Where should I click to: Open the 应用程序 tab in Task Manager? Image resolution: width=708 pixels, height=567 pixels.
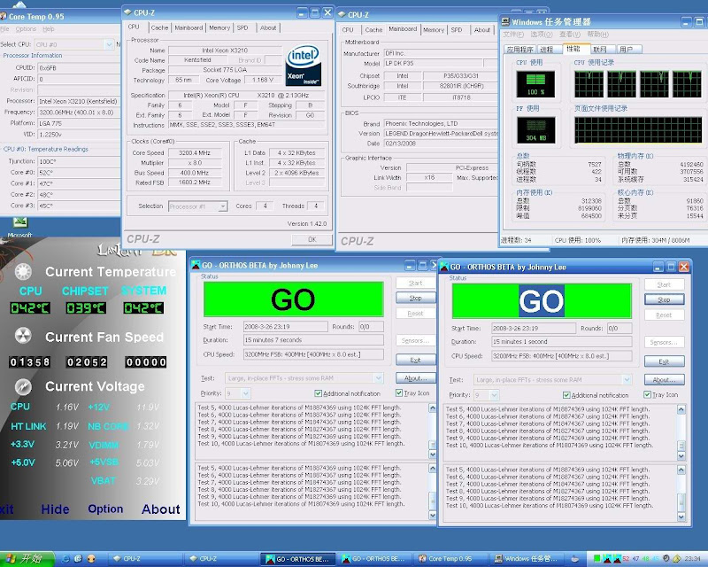tap(519, 50)
